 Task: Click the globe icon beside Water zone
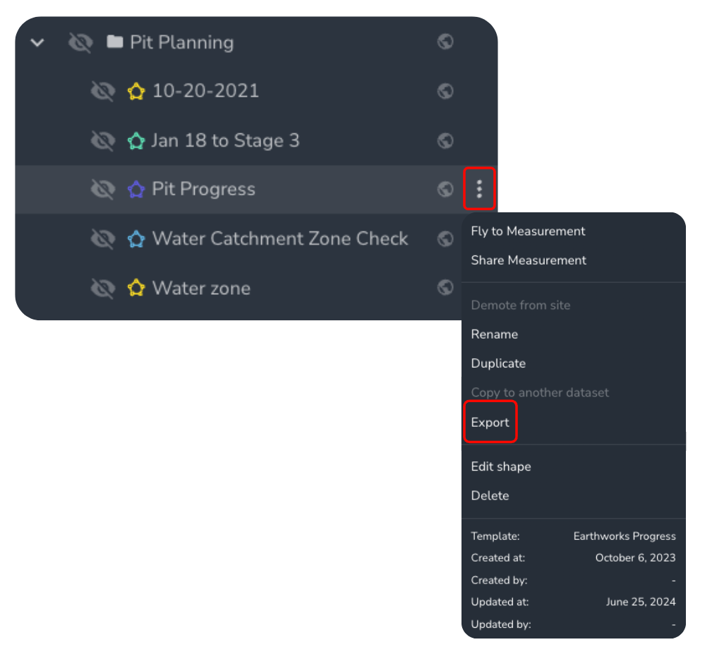pyautogui.click(x=445, y=287)
